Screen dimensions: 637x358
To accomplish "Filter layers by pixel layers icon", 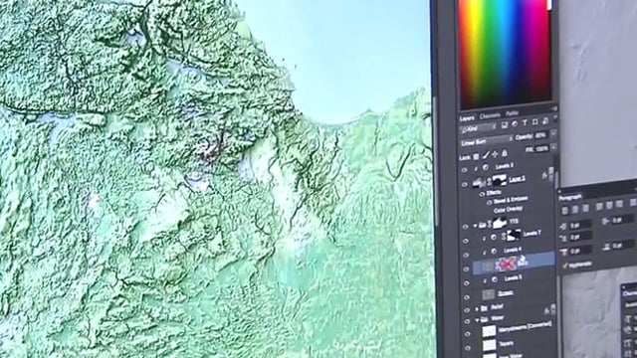I will [x=505, y=125].
